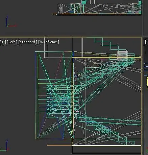Open the Wireframe shading label menu

click(49, 42)
